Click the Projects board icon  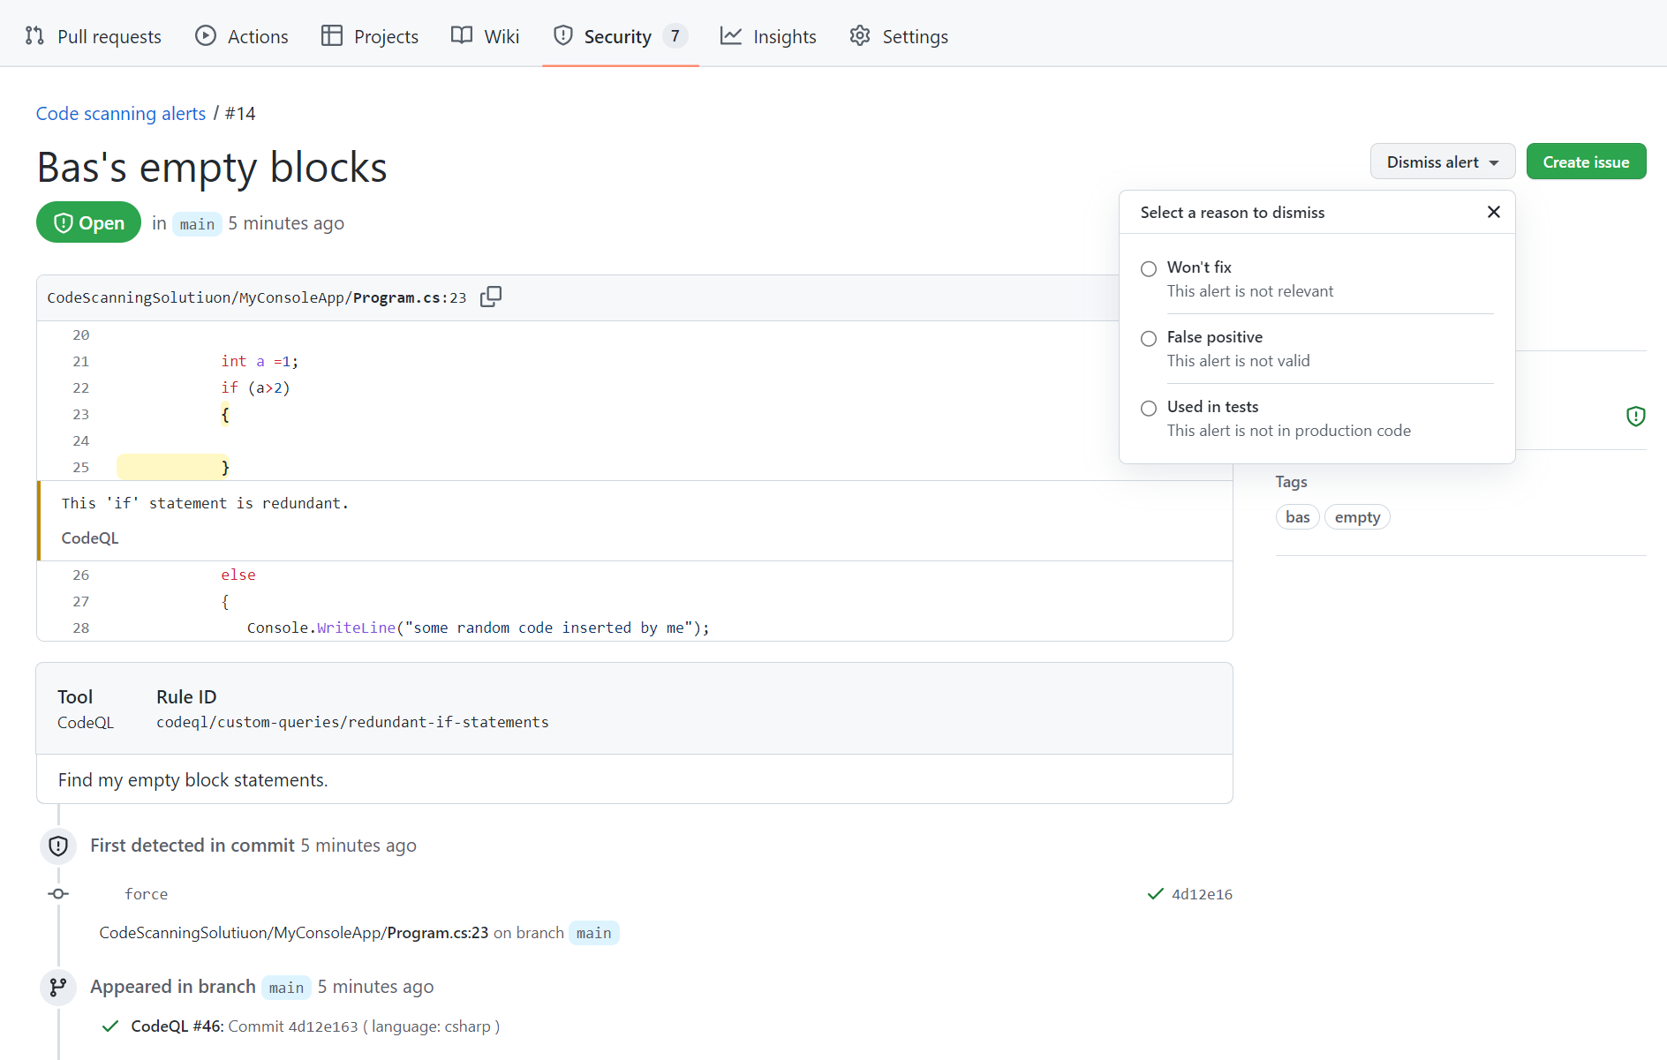(x=332, y=35)
